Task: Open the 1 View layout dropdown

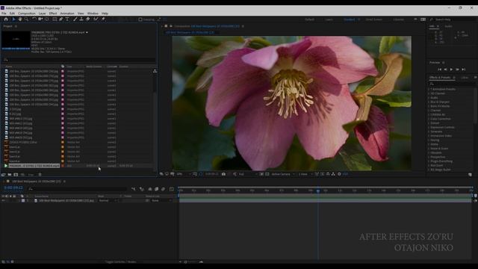Action: coord(305,174)
